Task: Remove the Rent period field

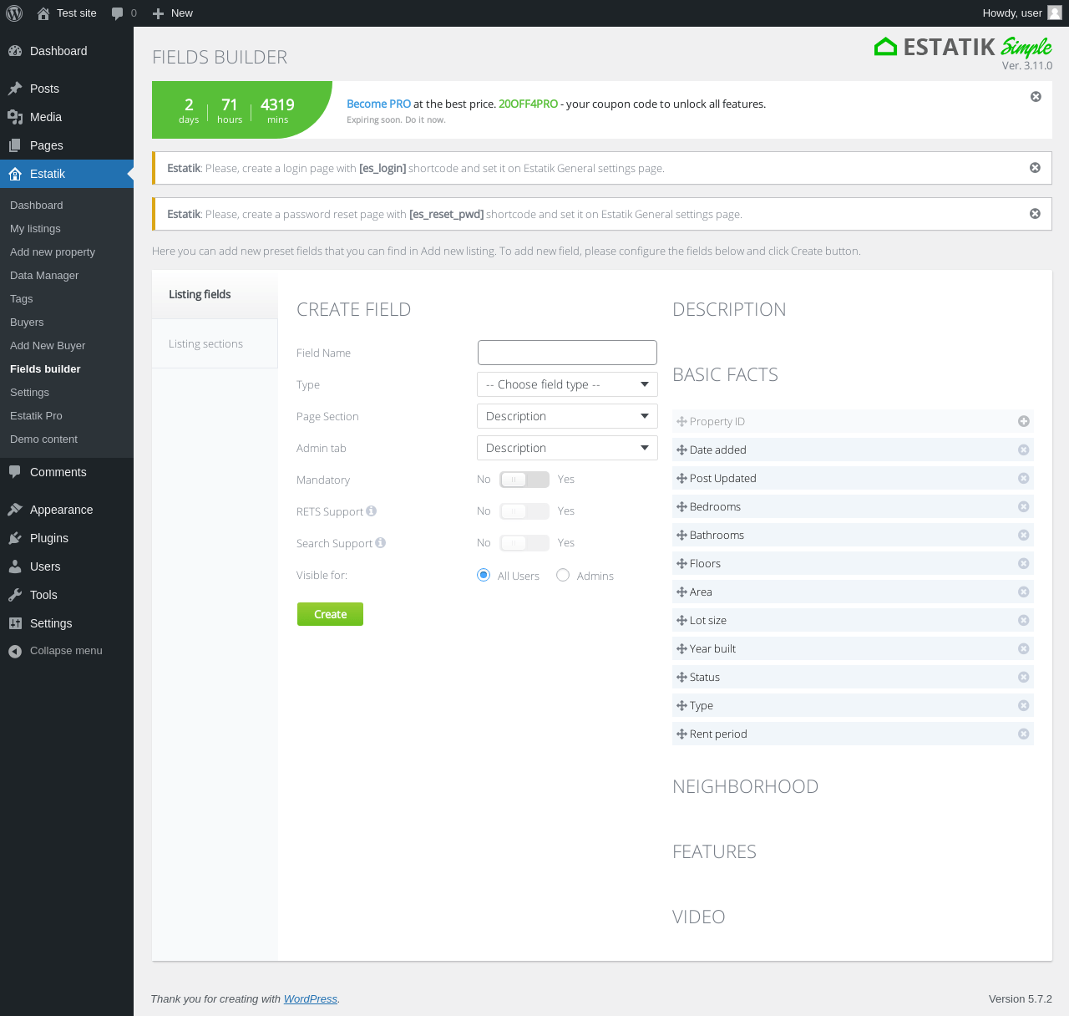Action: [x=1024, y=734]
